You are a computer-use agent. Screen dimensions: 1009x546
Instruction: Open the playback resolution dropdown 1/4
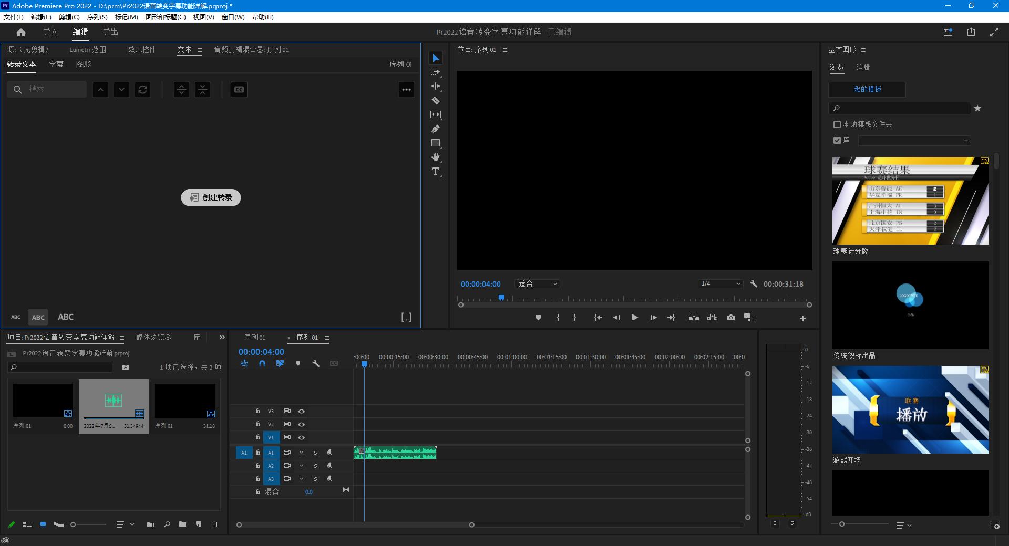tap(720, 283)
